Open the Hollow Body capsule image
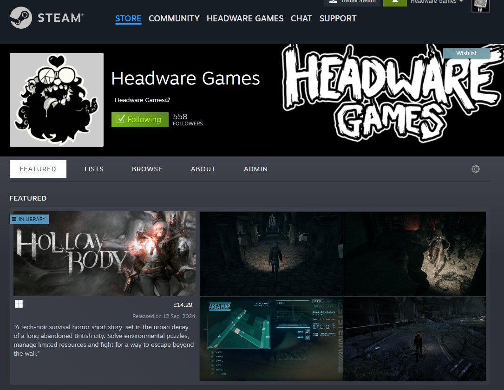504x390 pixels. (105, 253)
